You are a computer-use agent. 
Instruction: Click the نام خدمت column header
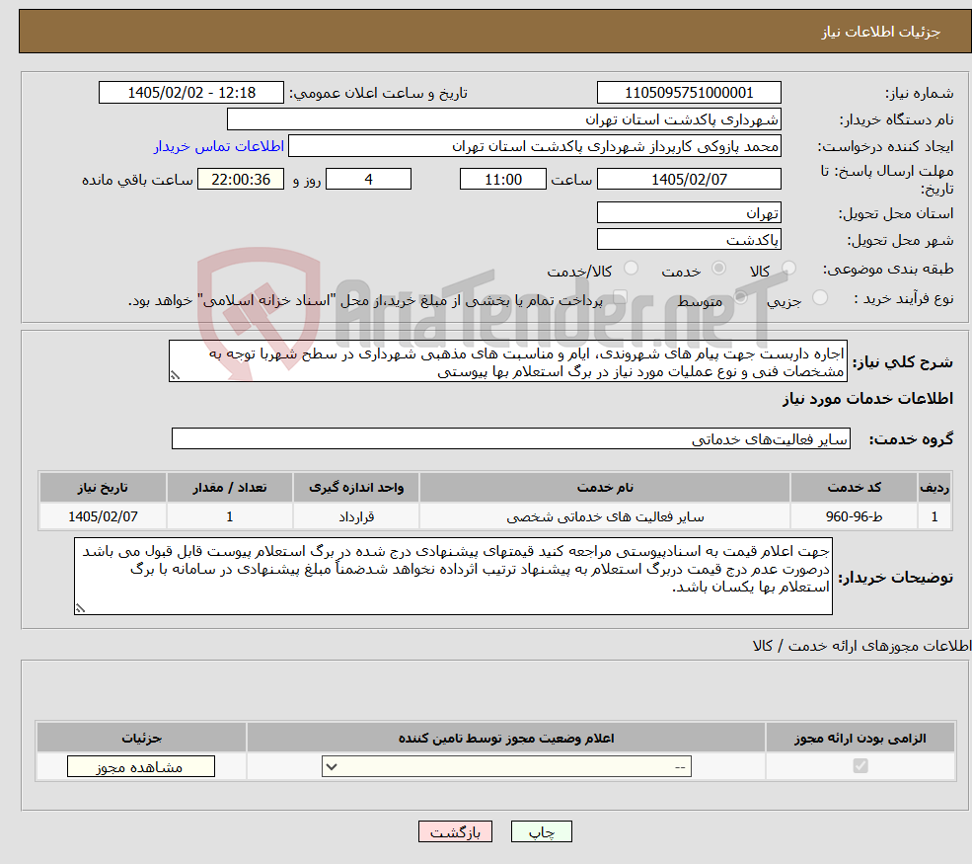coord(604,488)
